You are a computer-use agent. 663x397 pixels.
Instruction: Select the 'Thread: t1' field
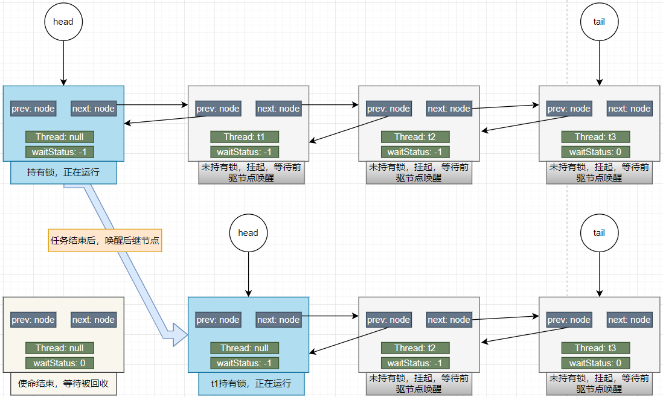point(245,137)
